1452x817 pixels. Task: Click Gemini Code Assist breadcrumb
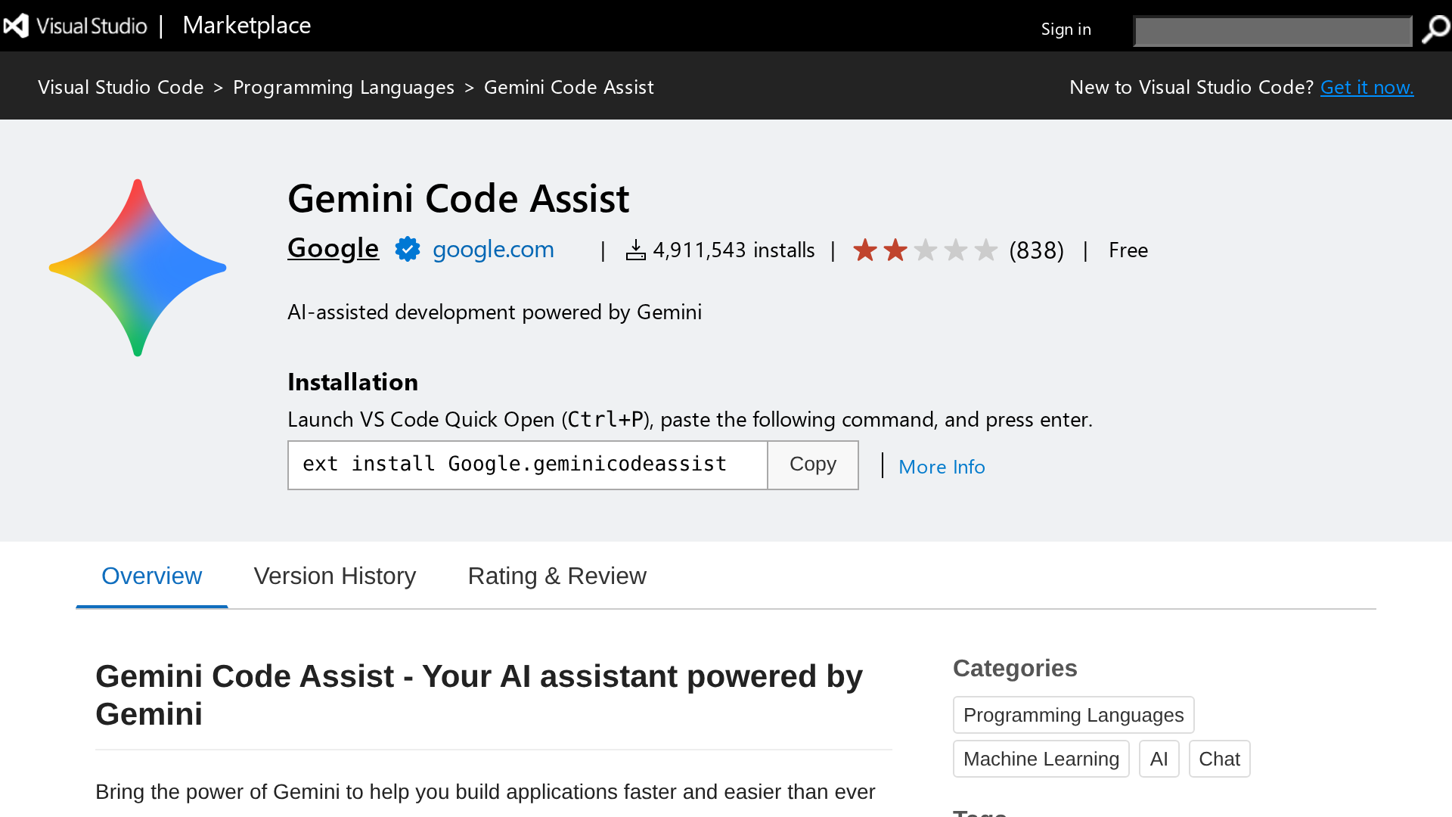click(569, 87)
